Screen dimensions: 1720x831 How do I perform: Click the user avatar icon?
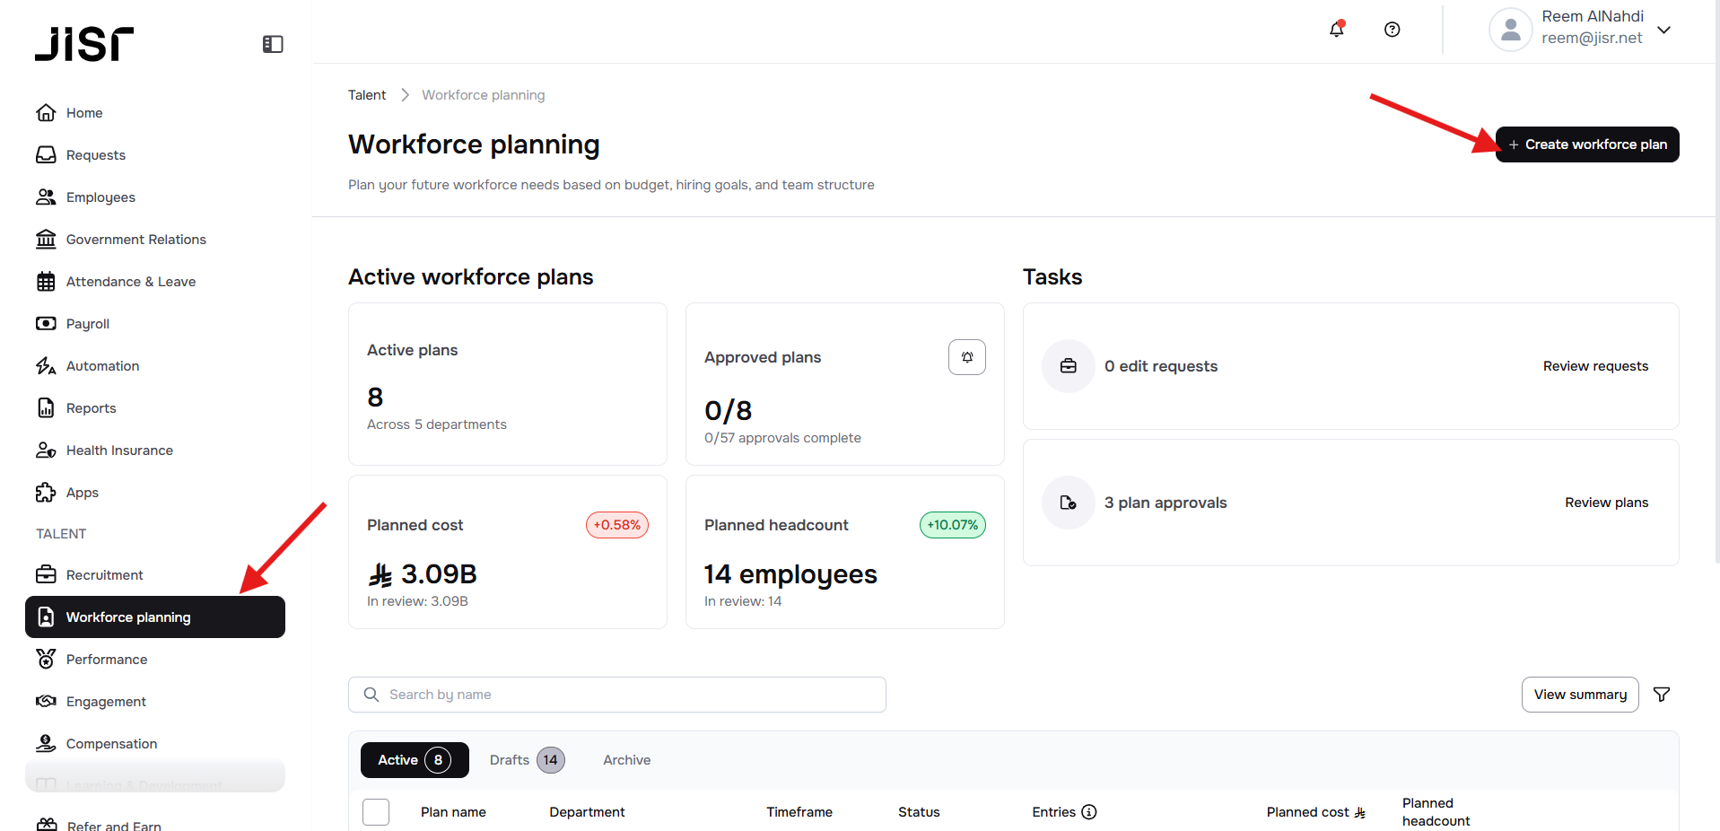click(x=1510, y=30)
